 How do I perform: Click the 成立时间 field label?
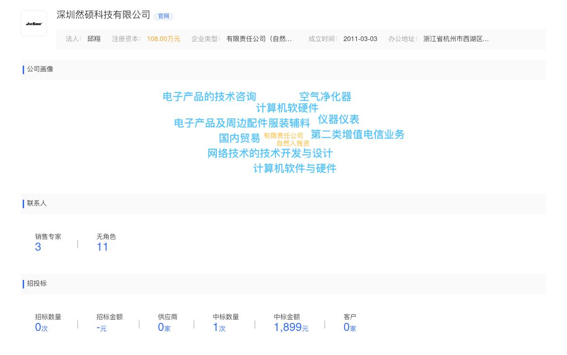(323, 39)
